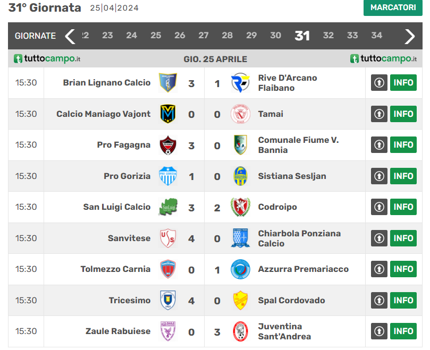Image resolution: width=430 pixels, height=350 pixels.
Task: Open the Tolmezzo Carnia team page
Action: pyautogui.click(x=115, y=269)
